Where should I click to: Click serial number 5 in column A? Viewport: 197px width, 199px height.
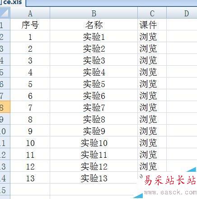pos(30,84)
